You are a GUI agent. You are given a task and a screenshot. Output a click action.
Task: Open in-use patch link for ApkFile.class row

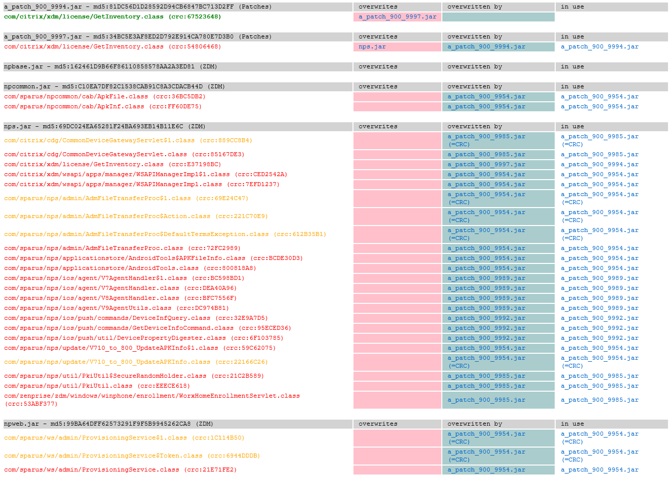(600, 96)
